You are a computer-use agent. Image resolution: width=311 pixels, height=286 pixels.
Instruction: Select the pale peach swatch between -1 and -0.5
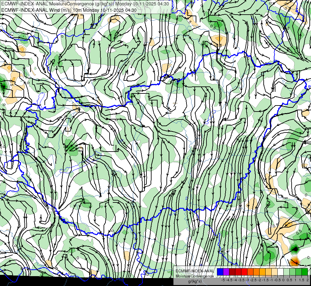[274, 272]
